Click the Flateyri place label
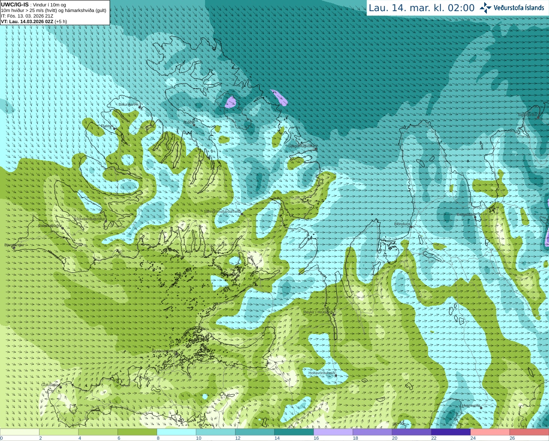This screenshot has width=549, height=441. [x=107, y=126]
